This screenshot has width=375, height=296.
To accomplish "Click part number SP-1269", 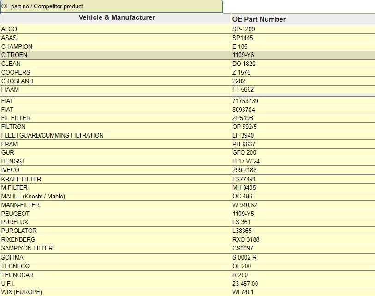I will (x=244, y=29).
